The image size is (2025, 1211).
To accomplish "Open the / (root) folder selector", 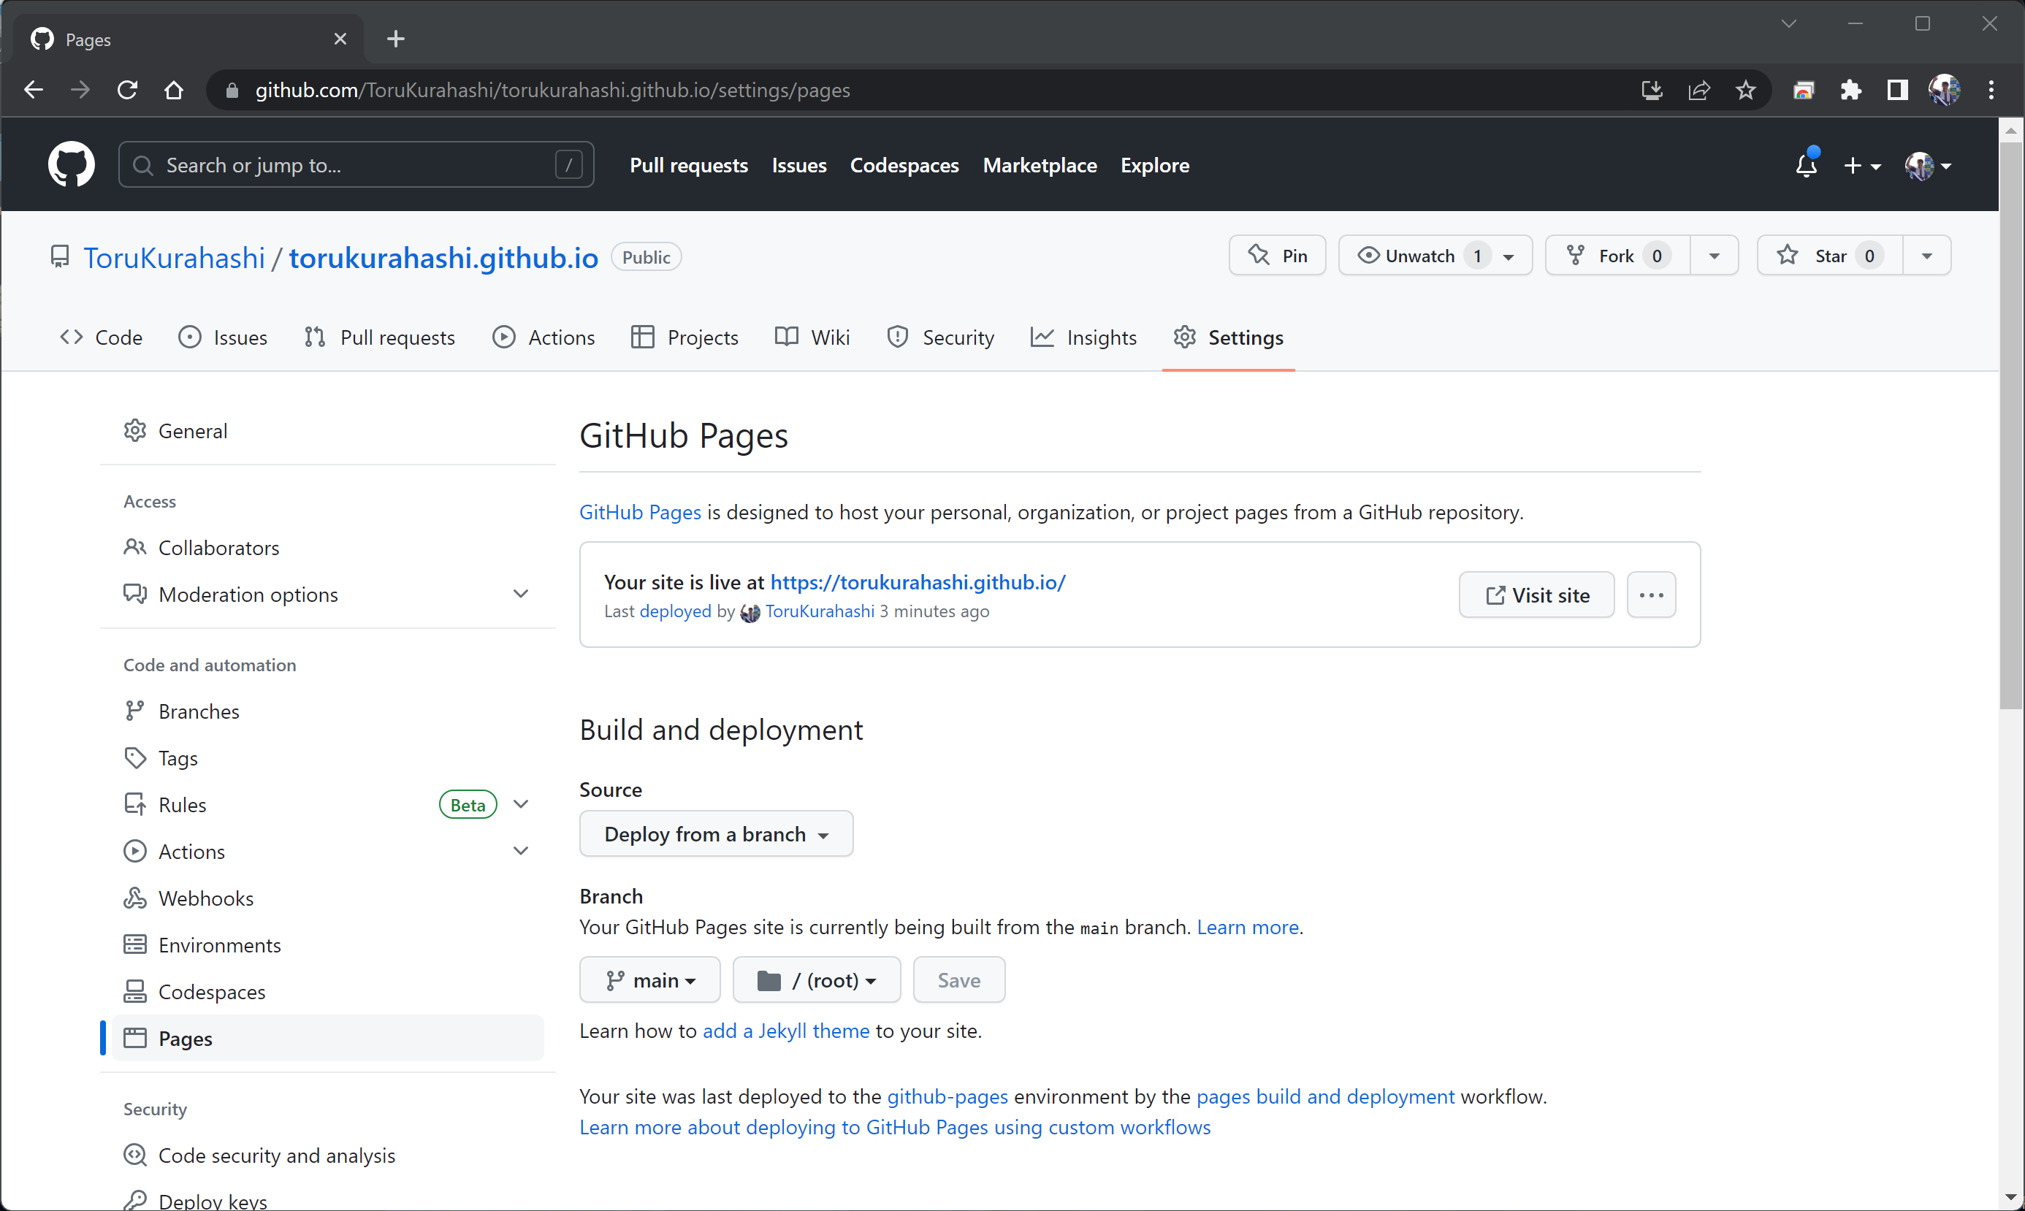I will (816, 979).
